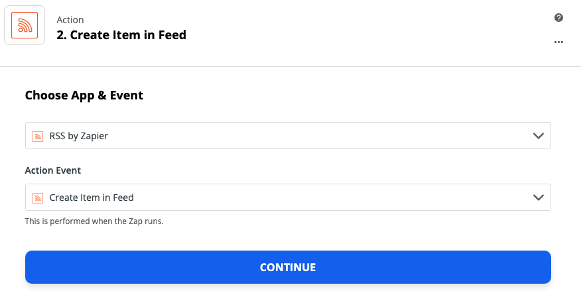Viewport: 581px width, 295px height.
Task: Click the white card framing the header RSS icon
Action: [25, 25]
